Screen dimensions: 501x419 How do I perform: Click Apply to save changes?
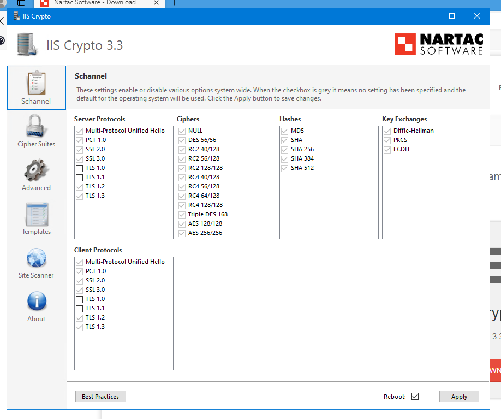(459, 396)
